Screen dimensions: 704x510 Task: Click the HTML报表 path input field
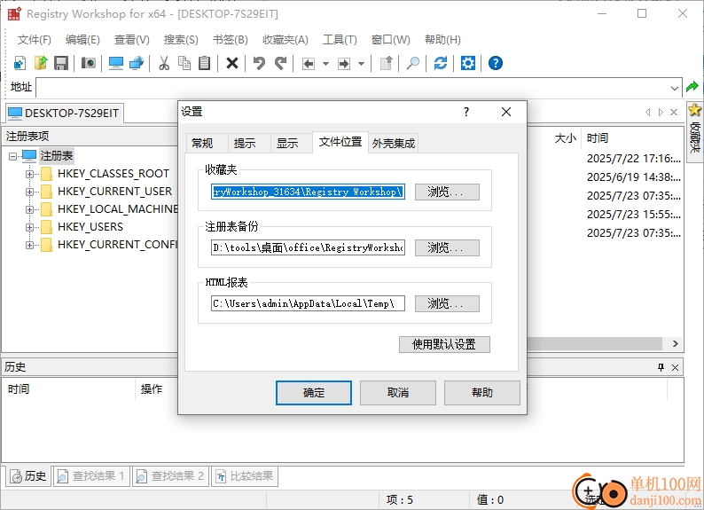308,303
